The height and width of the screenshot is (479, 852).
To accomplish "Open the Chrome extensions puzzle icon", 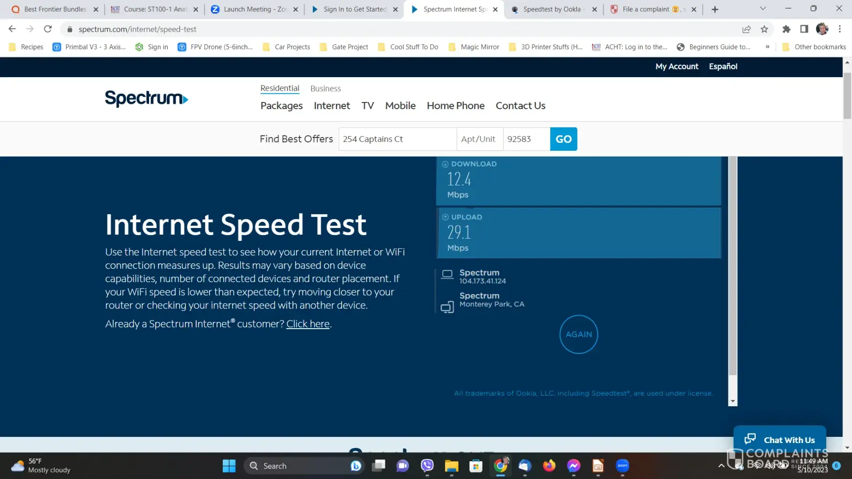I will [x=786, y=29].
